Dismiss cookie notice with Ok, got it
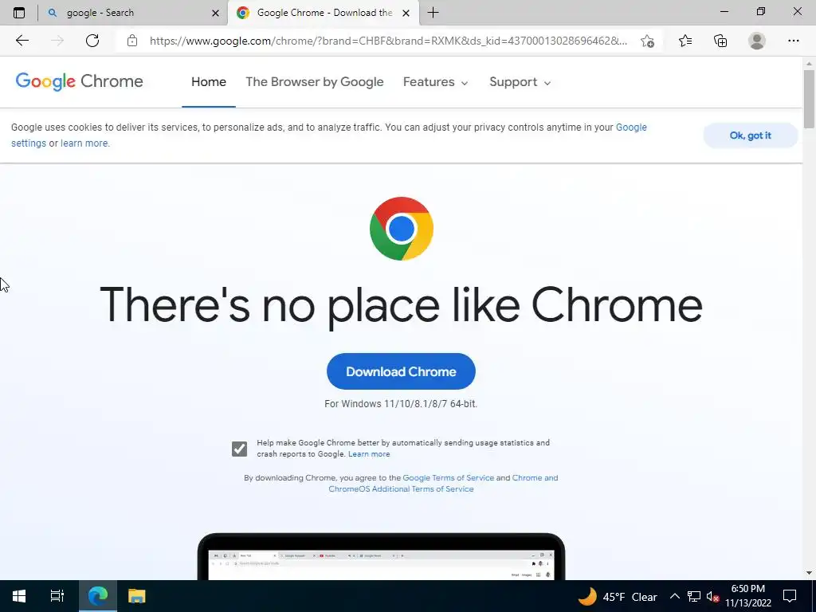Screen dimensions: 816x612 (750, 135)
